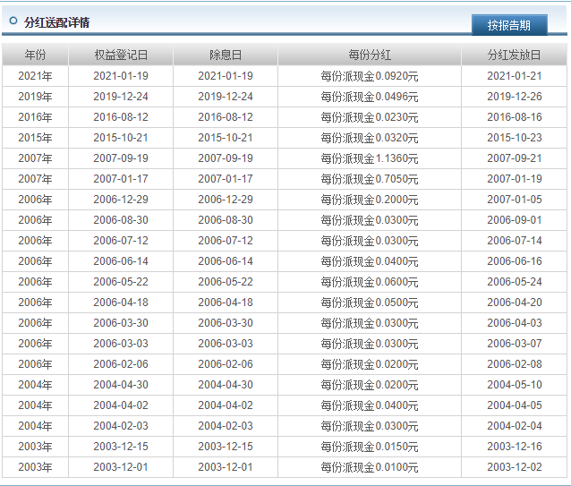The height and width of the screenshot is (486, 571).
Task: Select record date 2006-02-06 in 权益登记日 column
Action: [121, 364]
